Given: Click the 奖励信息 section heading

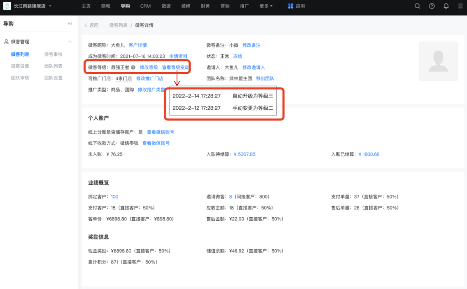Looking at the screenshot, I should point(98,237).
